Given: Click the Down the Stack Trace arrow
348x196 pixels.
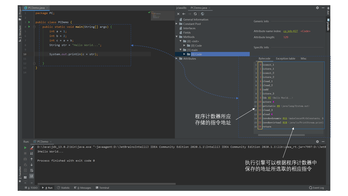Looking at the screenshot, I should click(x=32, y=165).
